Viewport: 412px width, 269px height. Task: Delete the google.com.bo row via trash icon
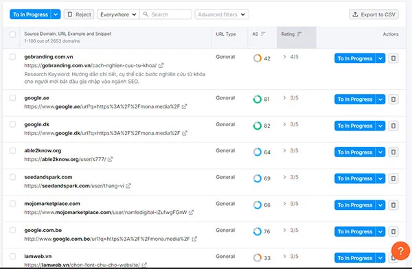tap(393, 232)
